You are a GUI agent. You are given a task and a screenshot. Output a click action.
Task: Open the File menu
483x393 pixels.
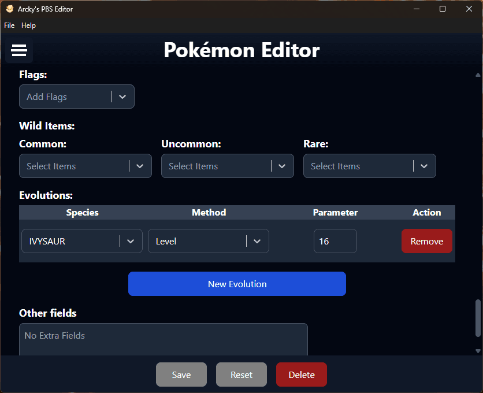click(x=9, y=25)
